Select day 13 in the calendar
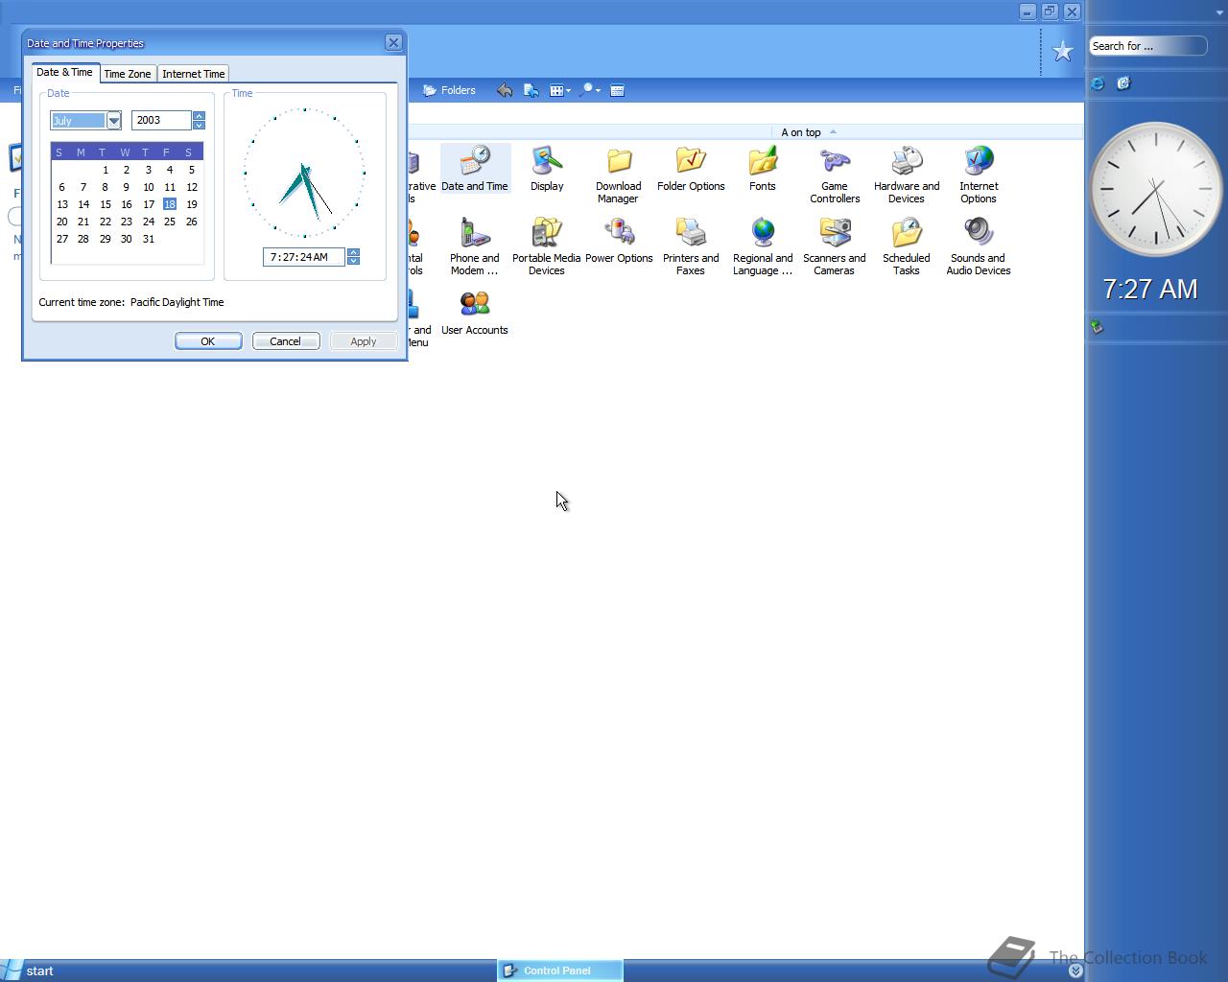This screenshot has height=982, width=1228. [61, 204]
